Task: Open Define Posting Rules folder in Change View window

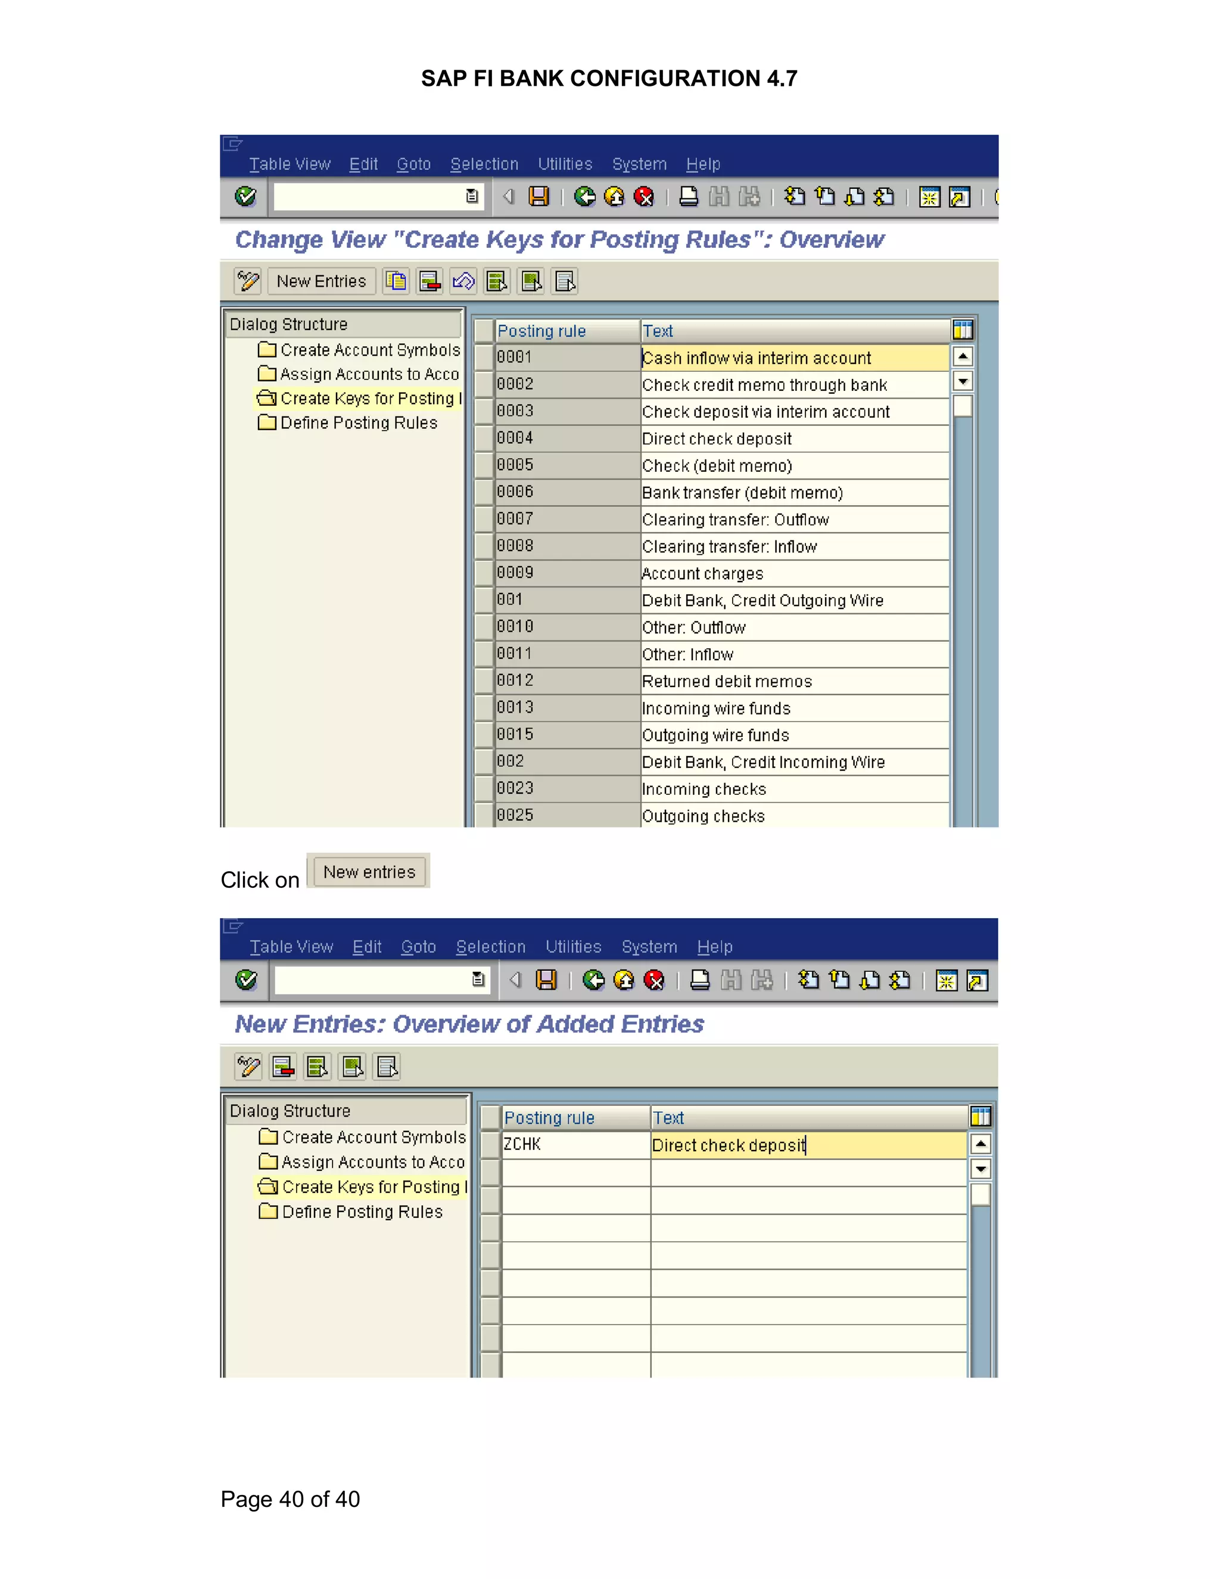Action: [348, 423]
